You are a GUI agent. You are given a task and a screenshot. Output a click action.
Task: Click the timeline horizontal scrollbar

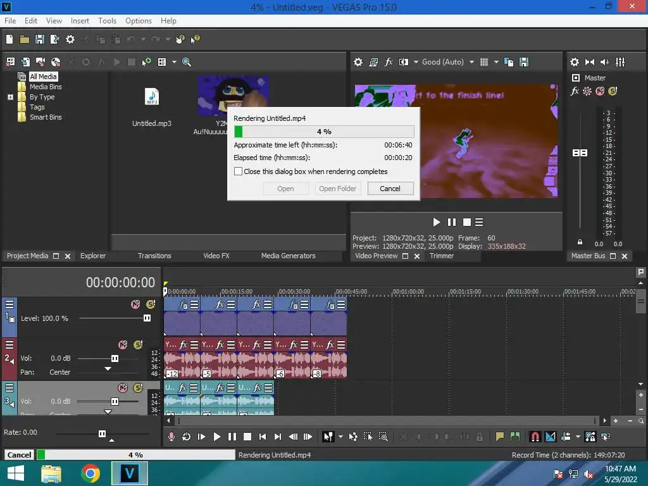(x=386, y=421)
